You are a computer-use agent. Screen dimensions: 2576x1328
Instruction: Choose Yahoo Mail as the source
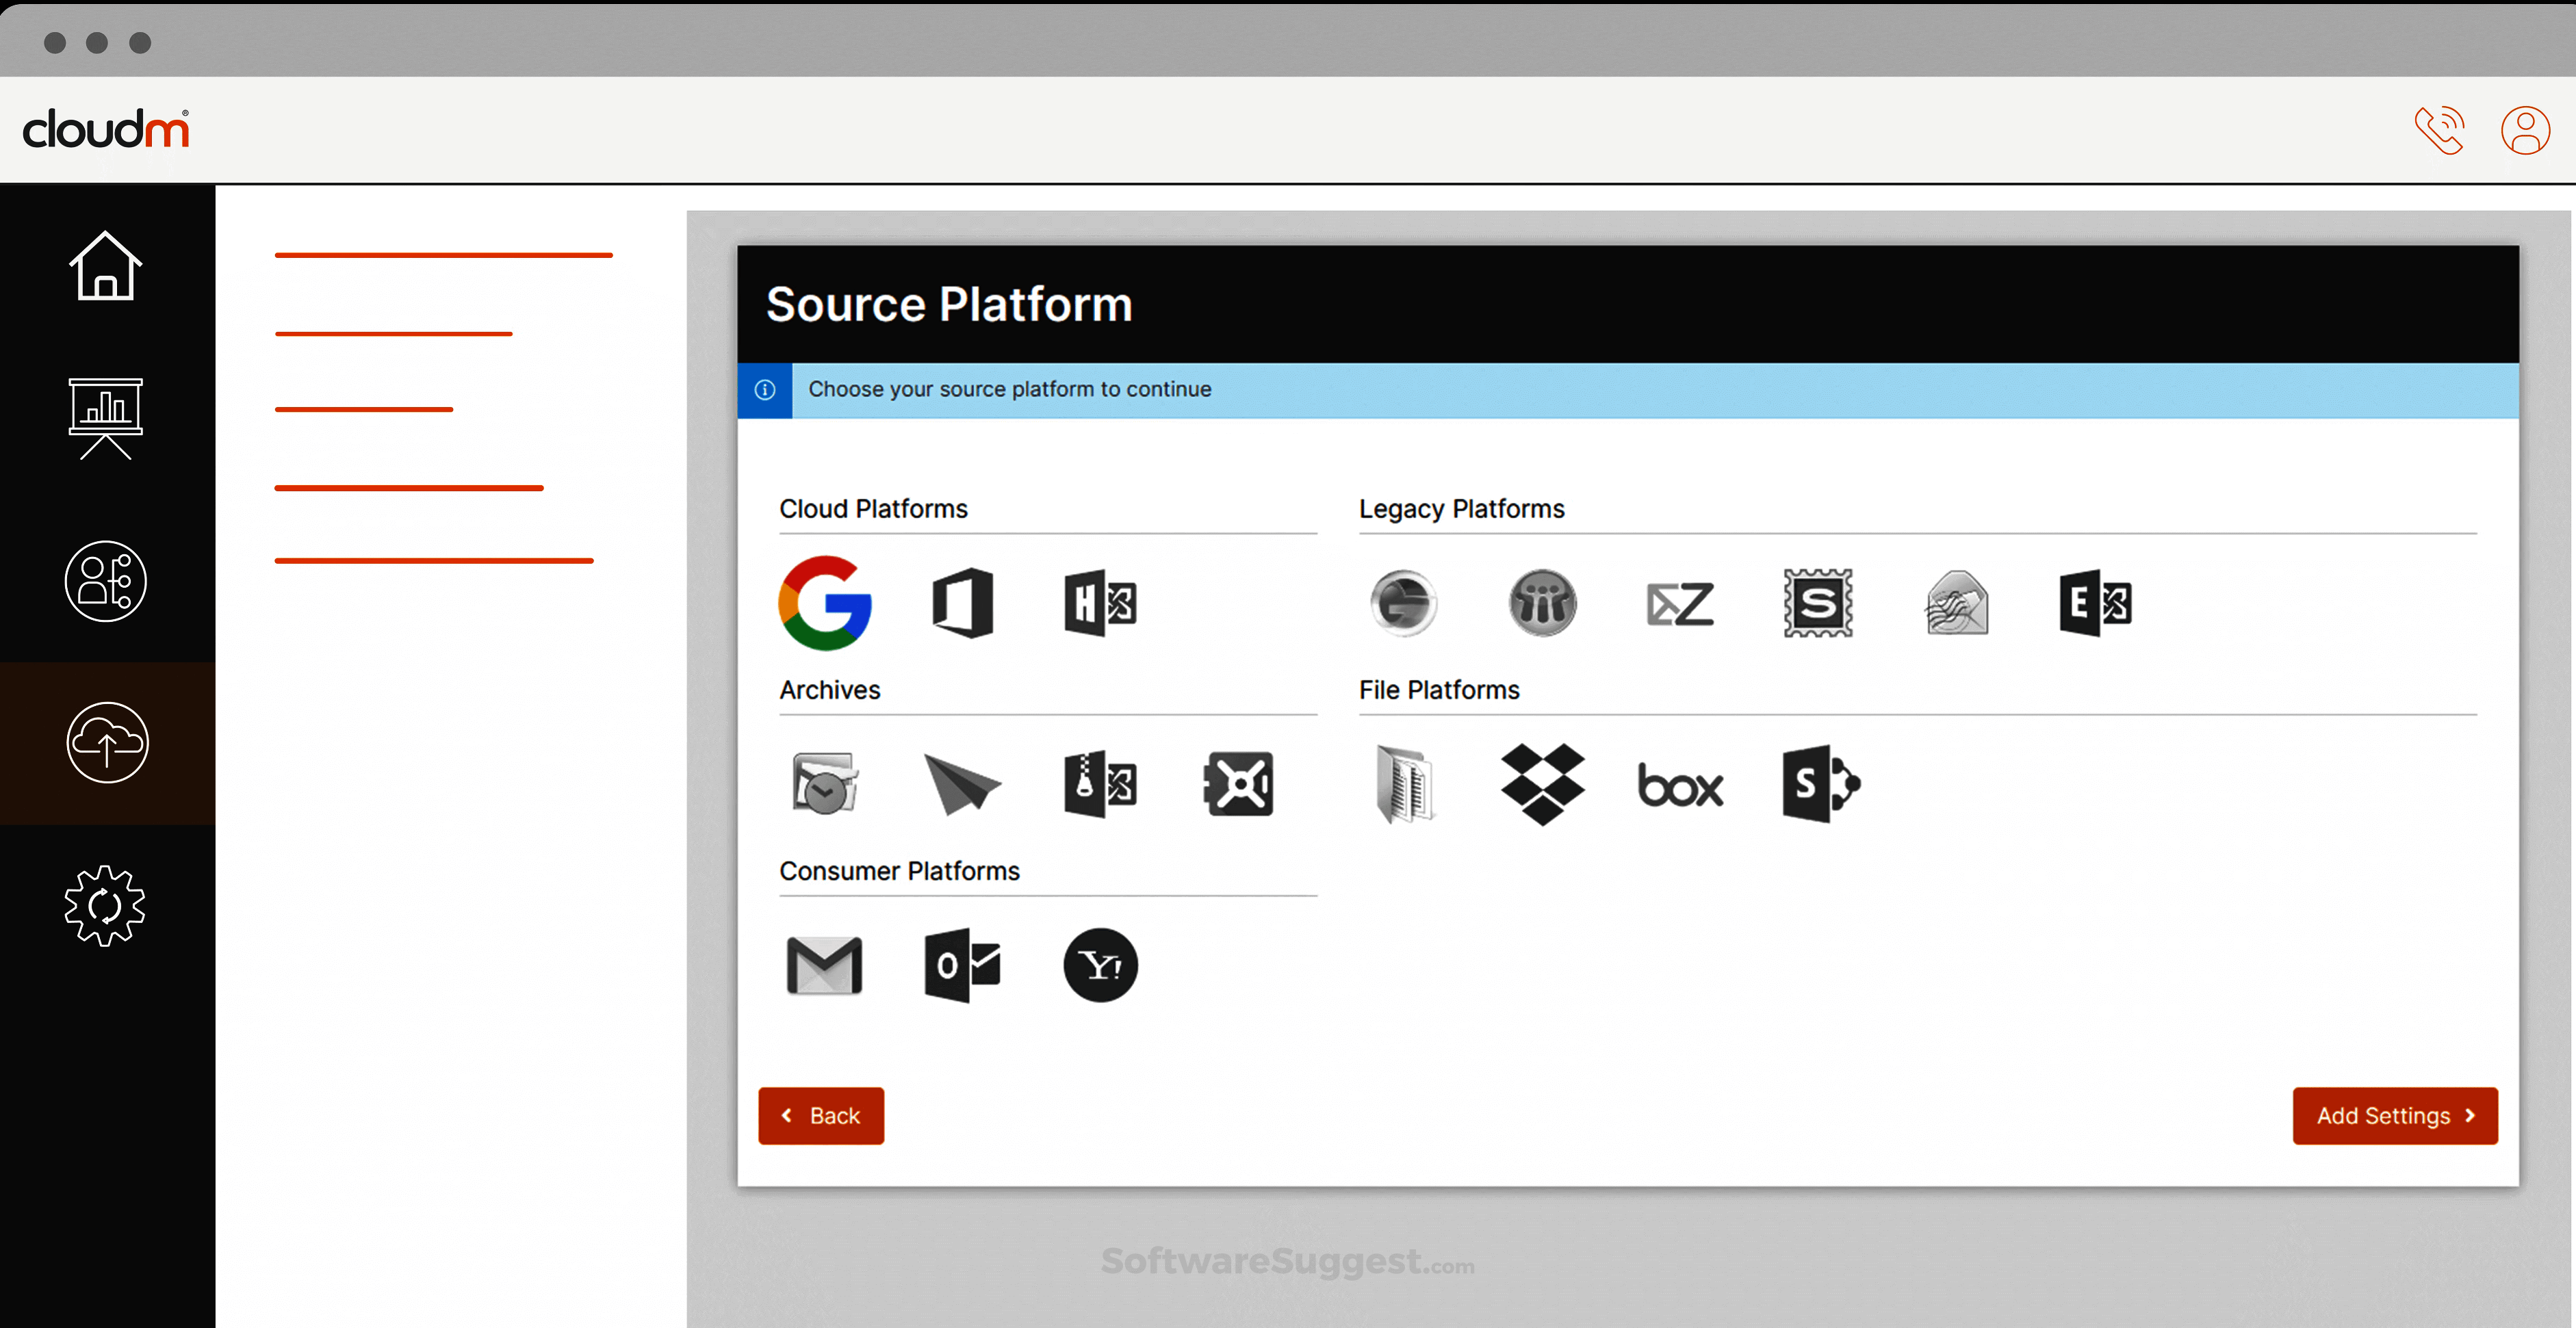1100,963
